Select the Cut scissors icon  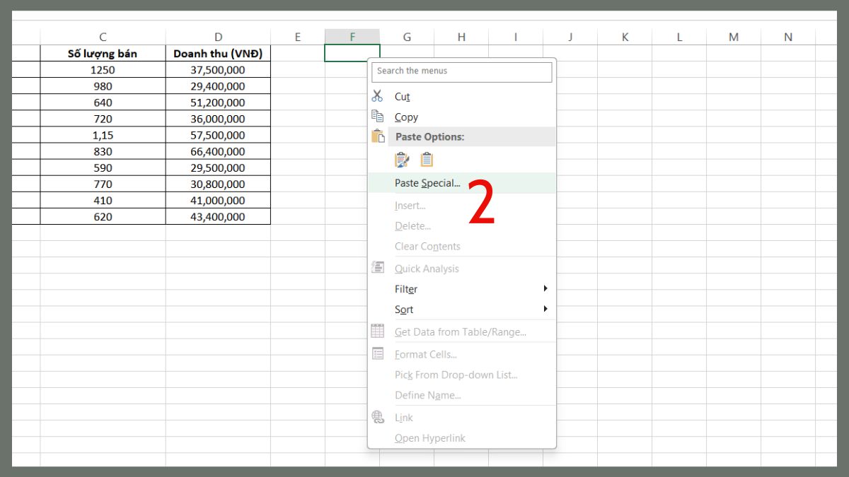[377, 96]
